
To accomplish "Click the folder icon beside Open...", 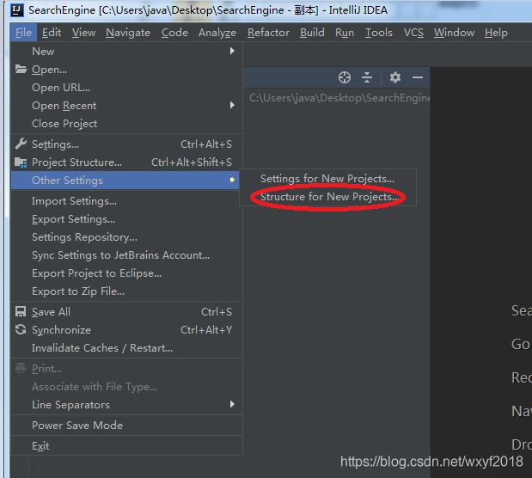I will [x=21, y=69].
